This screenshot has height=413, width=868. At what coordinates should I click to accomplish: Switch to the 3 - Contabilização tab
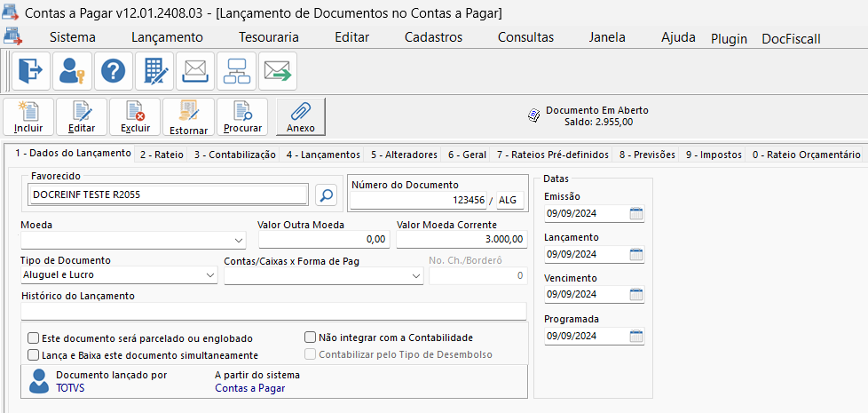tap(234, 155)
